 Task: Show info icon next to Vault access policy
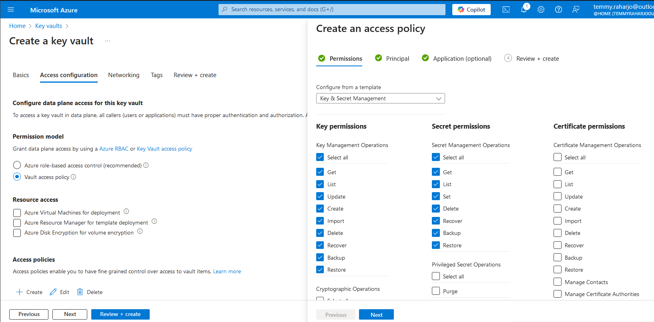74,177
